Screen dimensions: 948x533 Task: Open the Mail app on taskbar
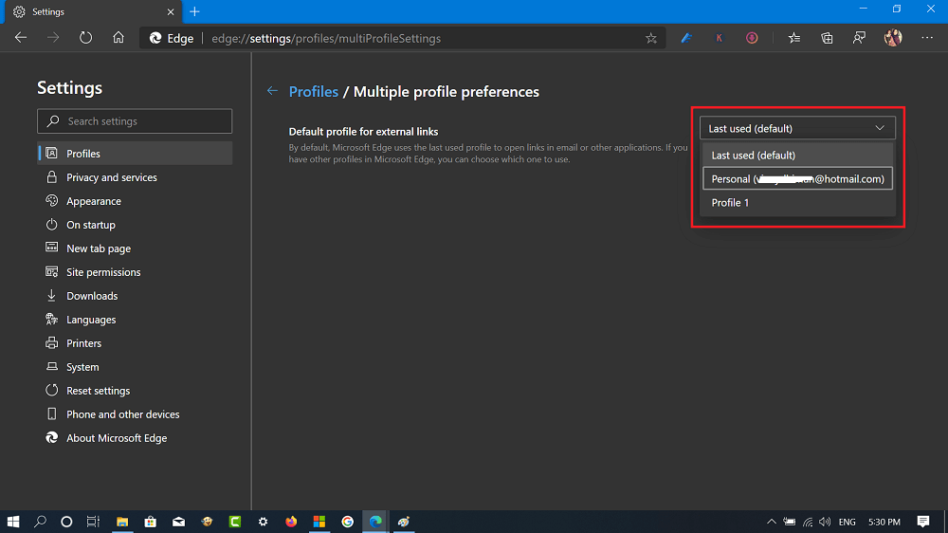point(178,522)
